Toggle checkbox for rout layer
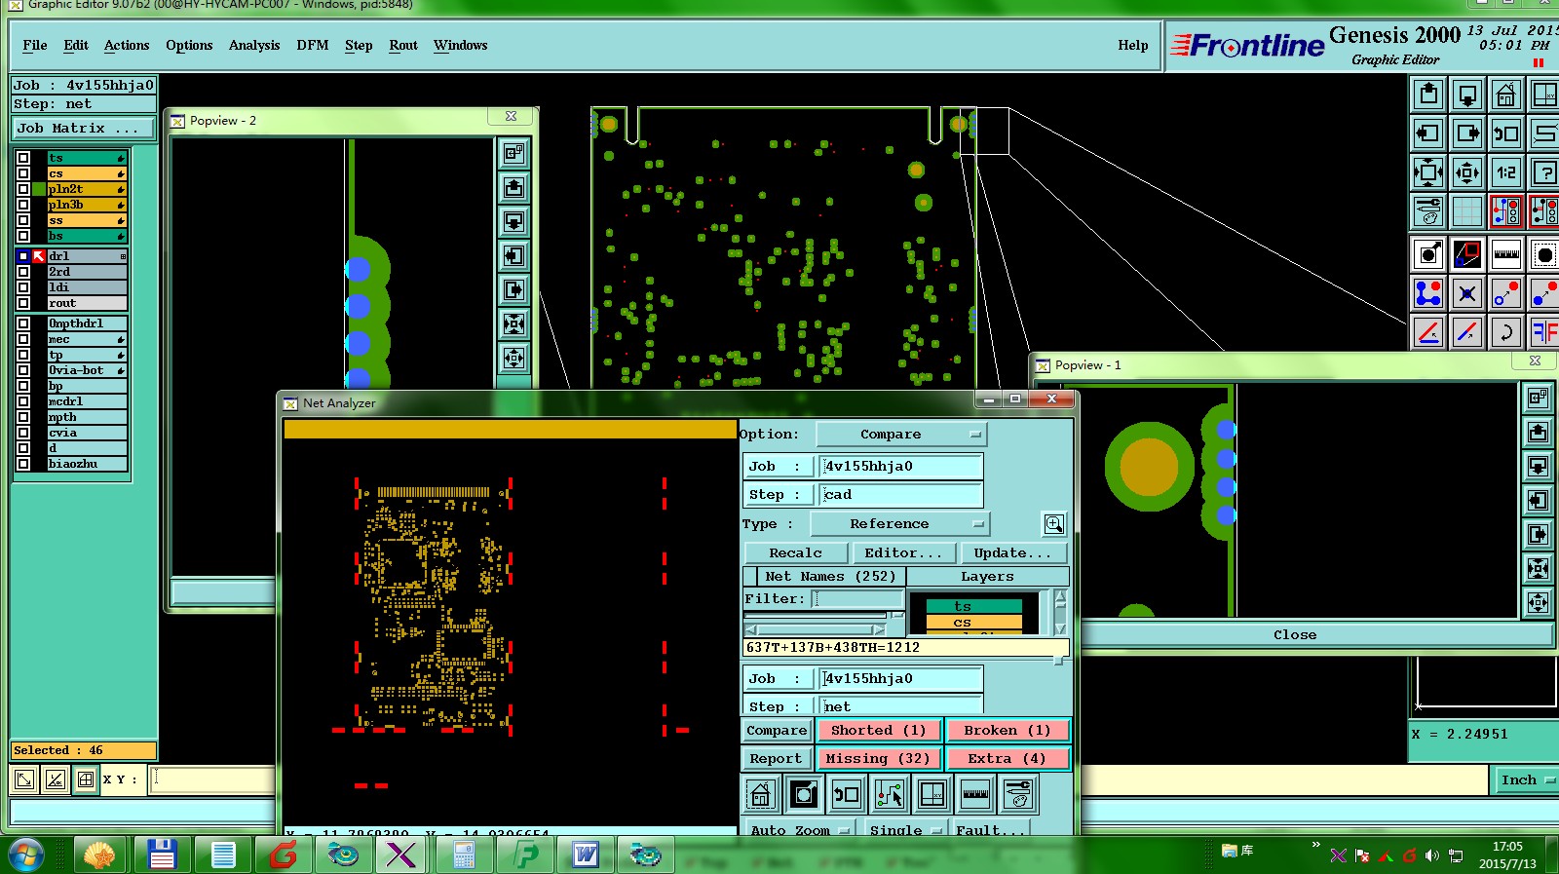1559x874 pixels. [23, 303]
